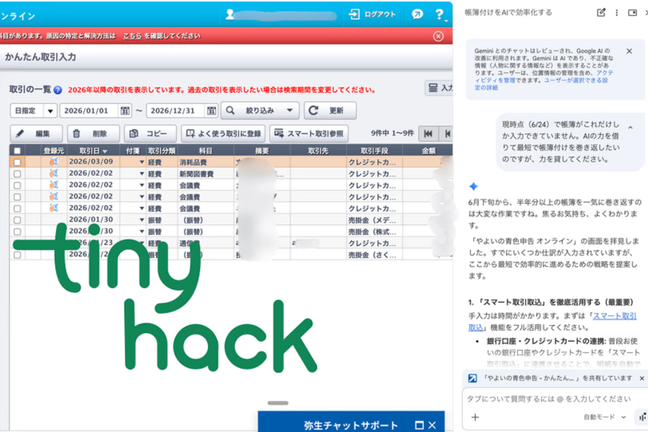
Task: Start a new Gemini chat with compose icon
Action: (x=601, y=12)
